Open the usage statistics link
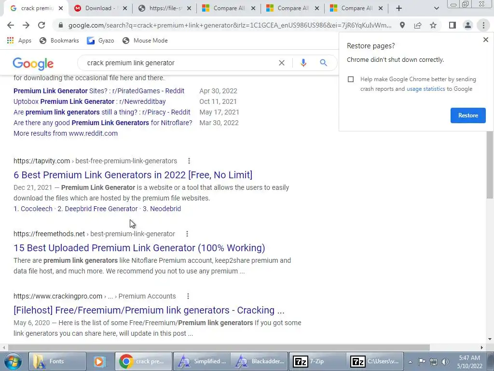The width and height of the screenshot is (494, 371). click(425, 89)
